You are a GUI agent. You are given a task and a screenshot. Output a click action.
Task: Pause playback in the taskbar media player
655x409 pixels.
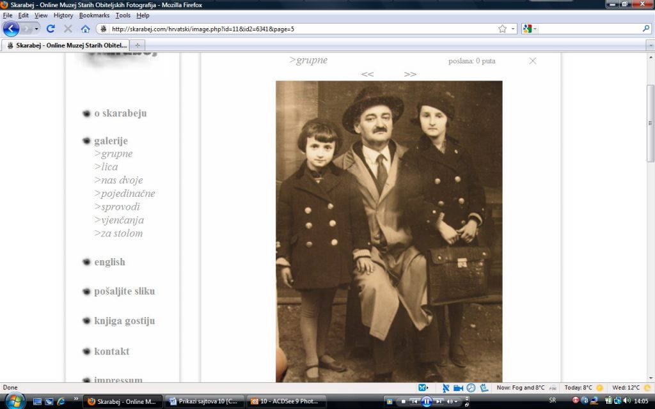pos(427,401)
